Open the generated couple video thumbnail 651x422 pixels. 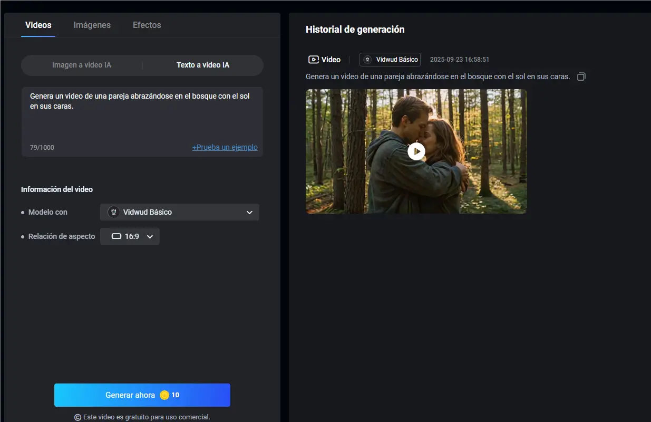(x=416, y=151)
